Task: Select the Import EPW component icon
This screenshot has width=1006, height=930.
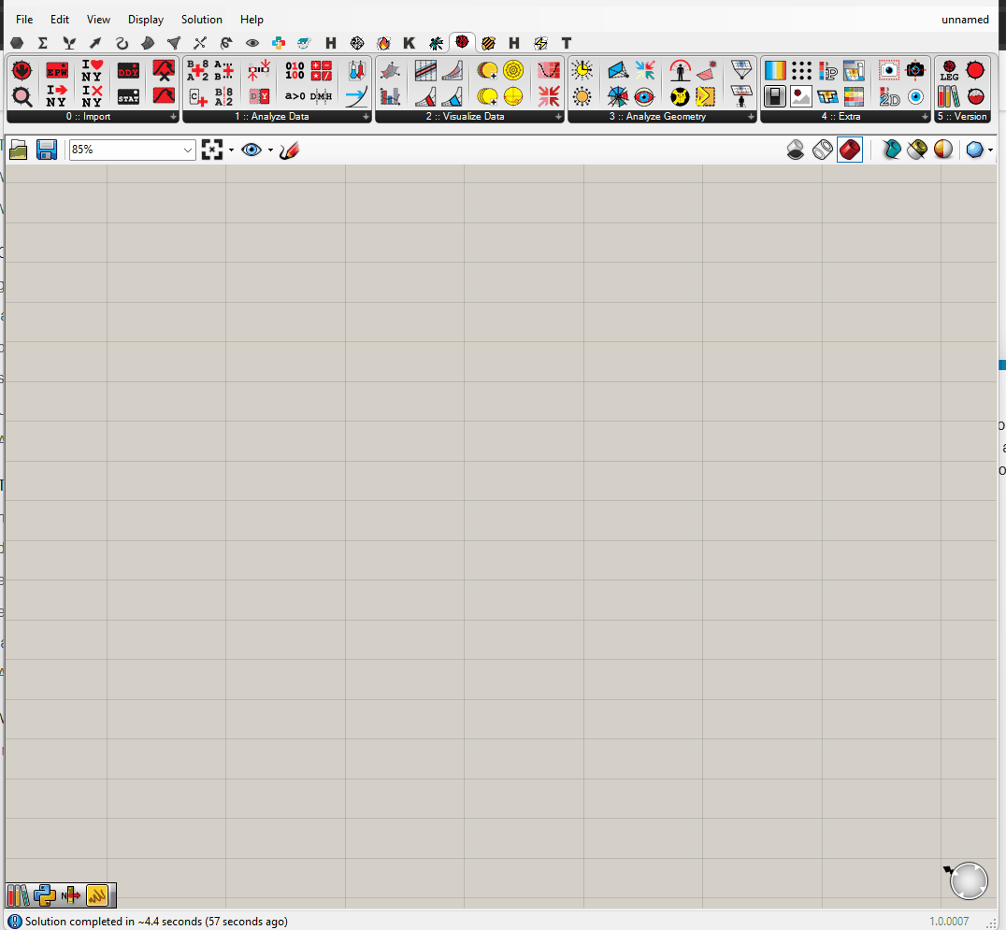Action: click(57, 70)
